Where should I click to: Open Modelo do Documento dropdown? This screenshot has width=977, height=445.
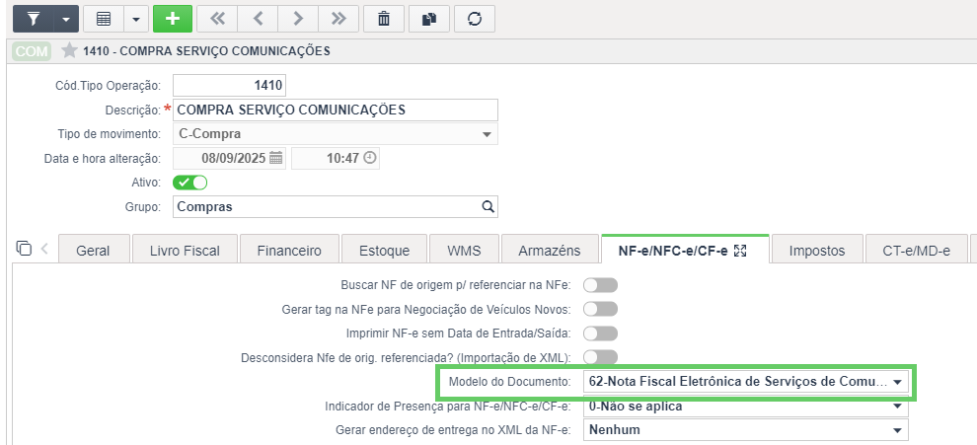(x=746, y=382)
